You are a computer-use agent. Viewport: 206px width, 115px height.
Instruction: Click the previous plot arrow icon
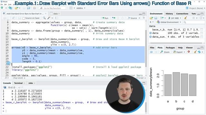click(x=151, y=52)
